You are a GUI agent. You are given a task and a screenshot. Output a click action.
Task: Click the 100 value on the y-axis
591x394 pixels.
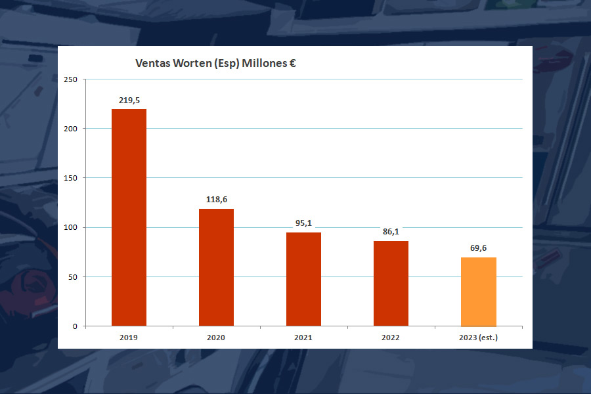point(70,227)
